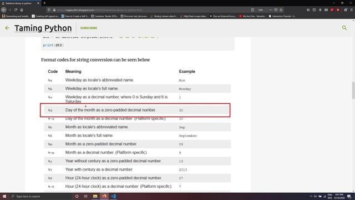Click the browser back button
Screen dimensions: 355x200
(4, 10)
